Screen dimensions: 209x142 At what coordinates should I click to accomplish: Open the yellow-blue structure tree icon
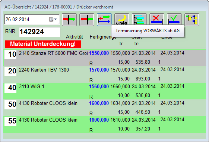pyautogui.click(x=192, y=20)
